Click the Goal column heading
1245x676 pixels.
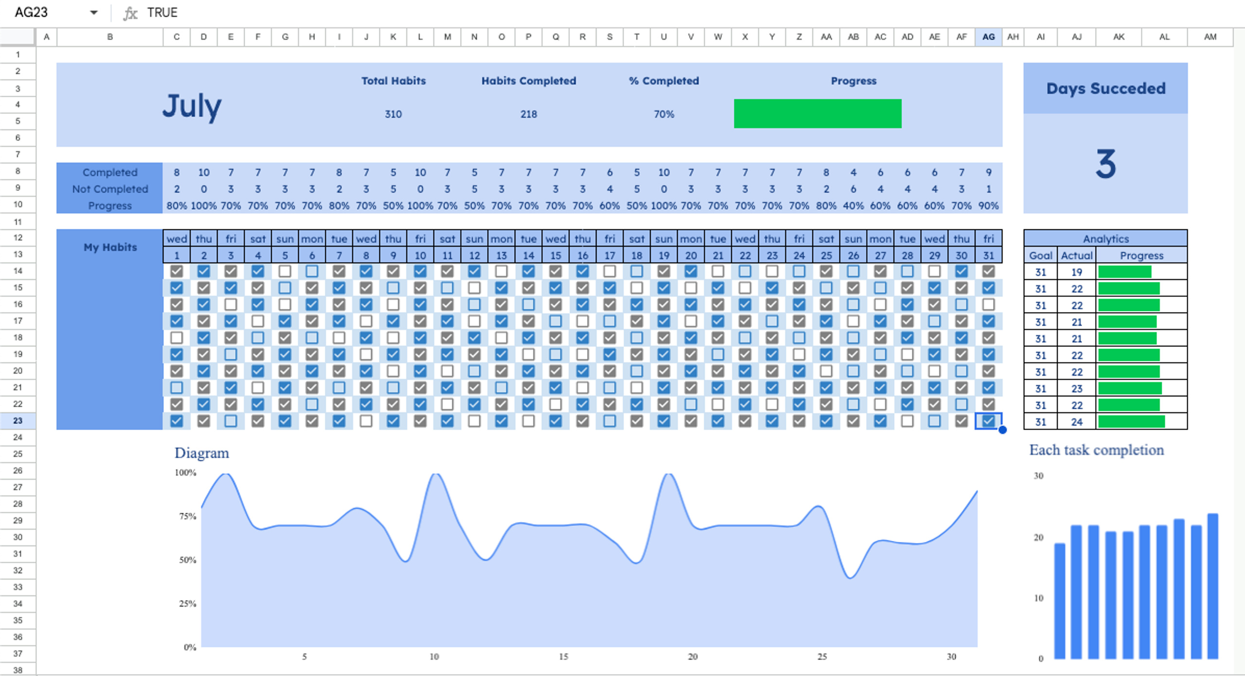[1040, 255]
